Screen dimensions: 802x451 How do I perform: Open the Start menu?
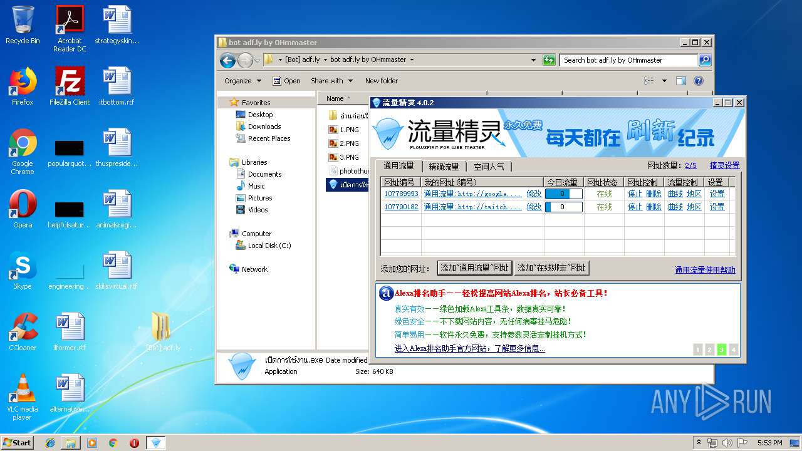18,443
